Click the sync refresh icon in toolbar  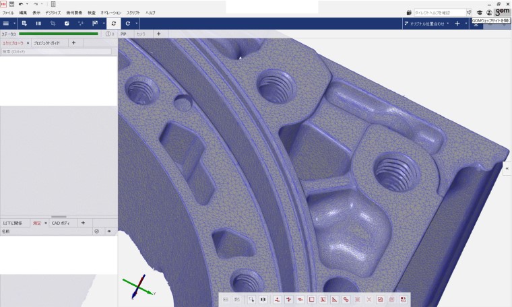pos(113,24)
